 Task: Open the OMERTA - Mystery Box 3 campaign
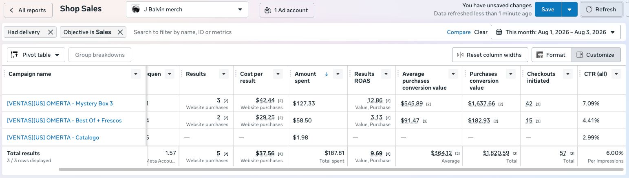click(60, 103)
